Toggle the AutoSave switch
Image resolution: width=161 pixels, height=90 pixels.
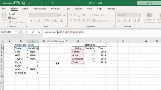click(16, 3)
